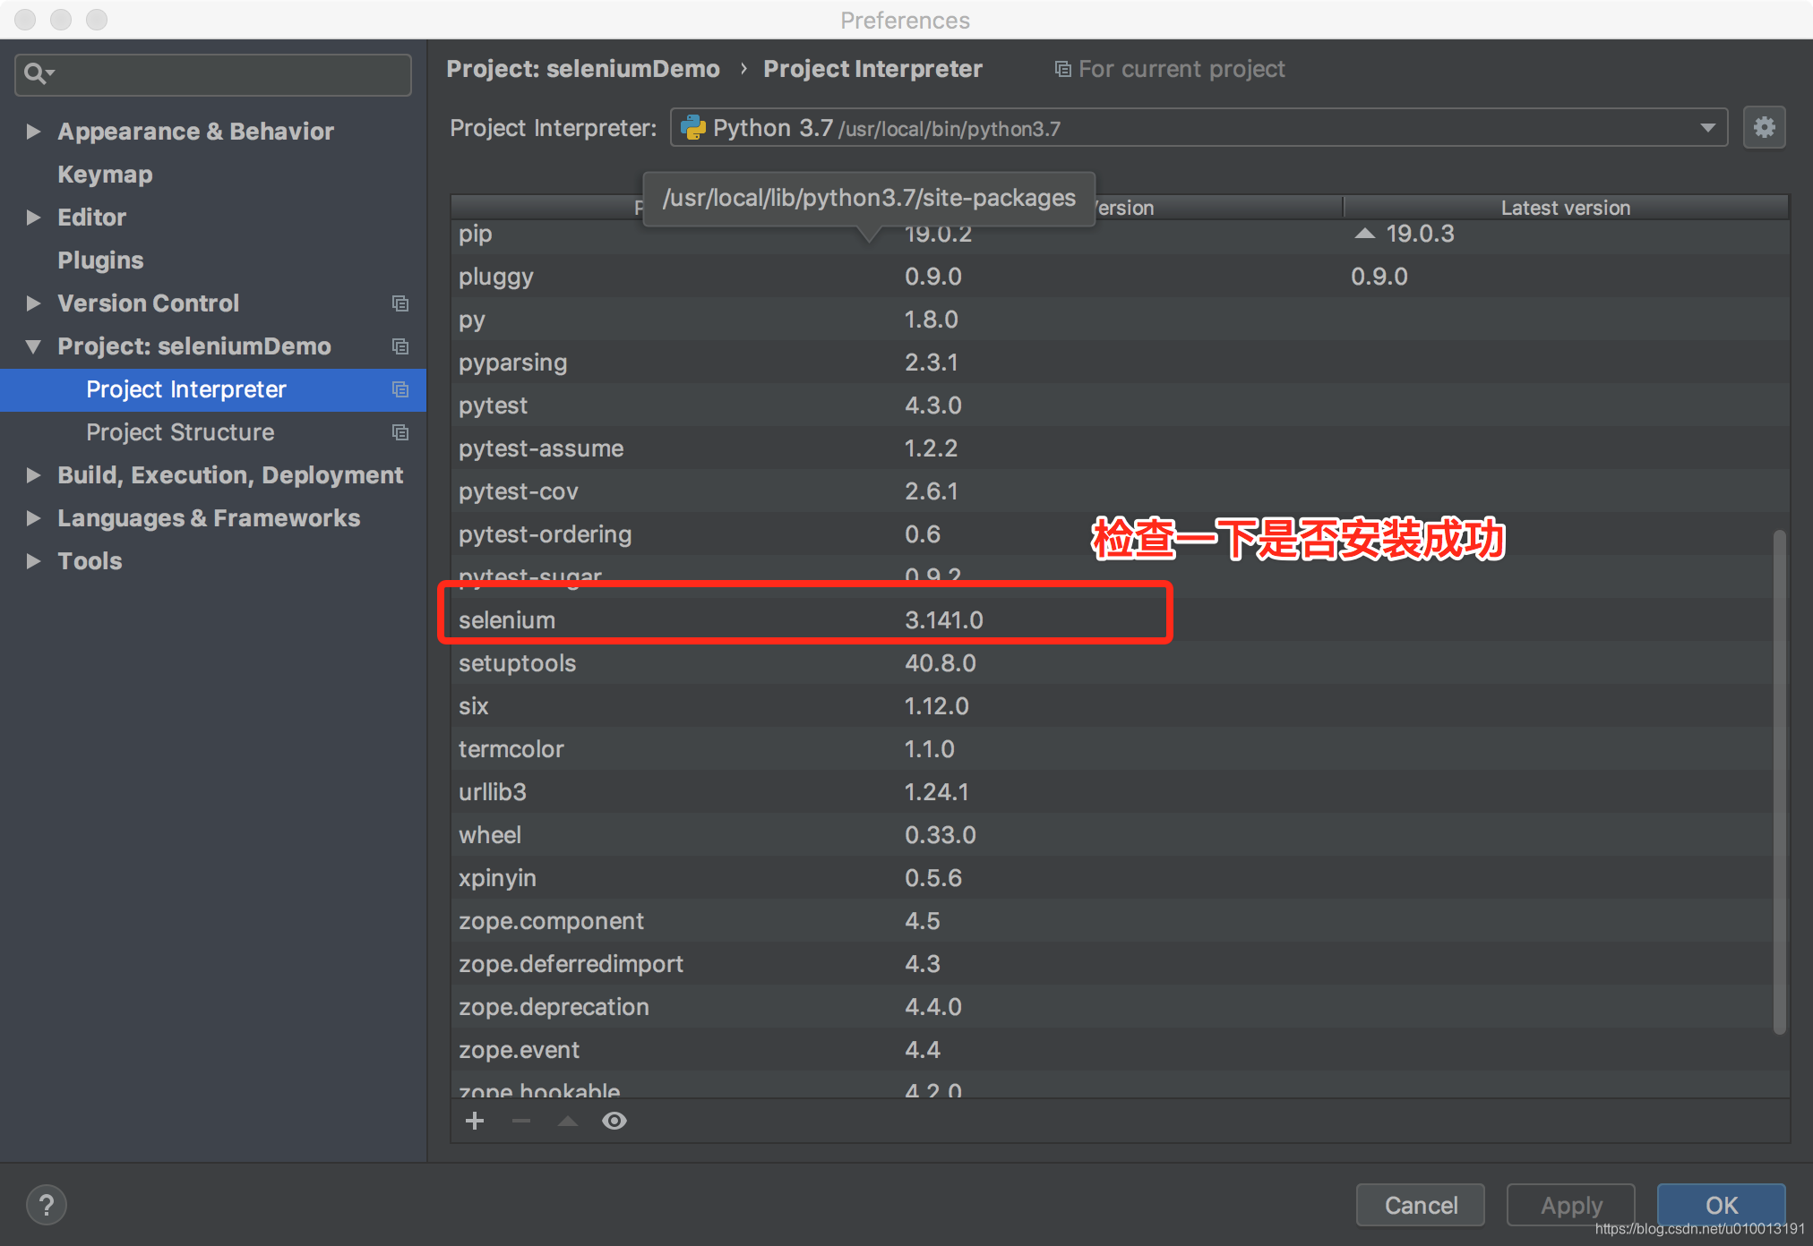The image size is (1813, 1246).
Task: Open Appearance & Behavior settings
Action: 195,132
